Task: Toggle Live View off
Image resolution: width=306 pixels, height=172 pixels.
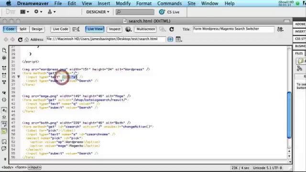Action: [95, 29]
